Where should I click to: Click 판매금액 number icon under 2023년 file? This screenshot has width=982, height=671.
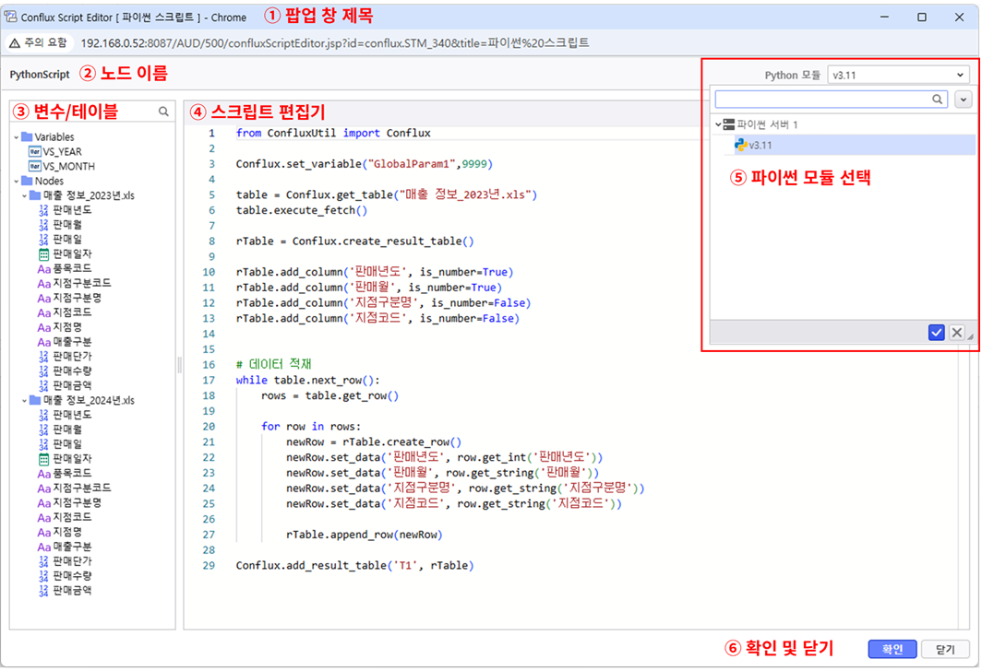pyautogui.click(x=43, y=385)
